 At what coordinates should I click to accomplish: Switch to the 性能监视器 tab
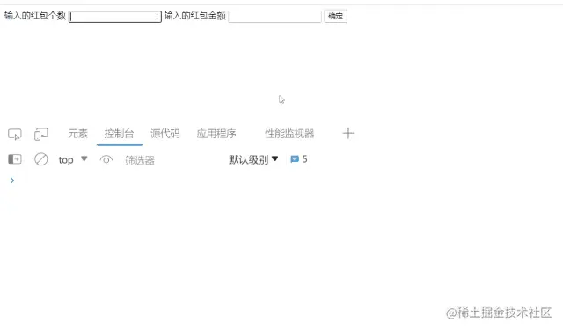289,134
